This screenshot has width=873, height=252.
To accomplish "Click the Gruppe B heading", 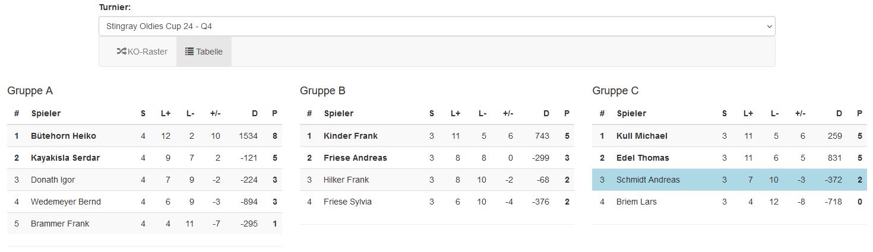I will (x=322, y=91).
